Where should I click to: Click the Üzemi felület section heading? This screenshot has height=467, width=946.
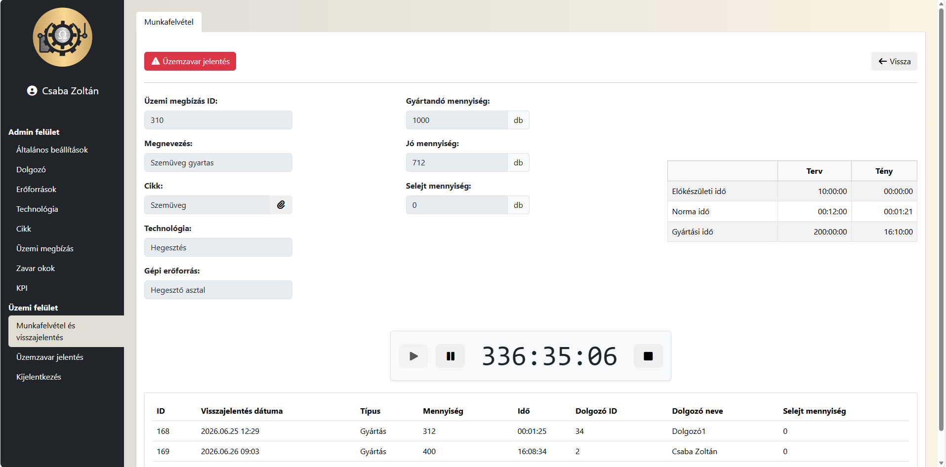pos(33,308)
